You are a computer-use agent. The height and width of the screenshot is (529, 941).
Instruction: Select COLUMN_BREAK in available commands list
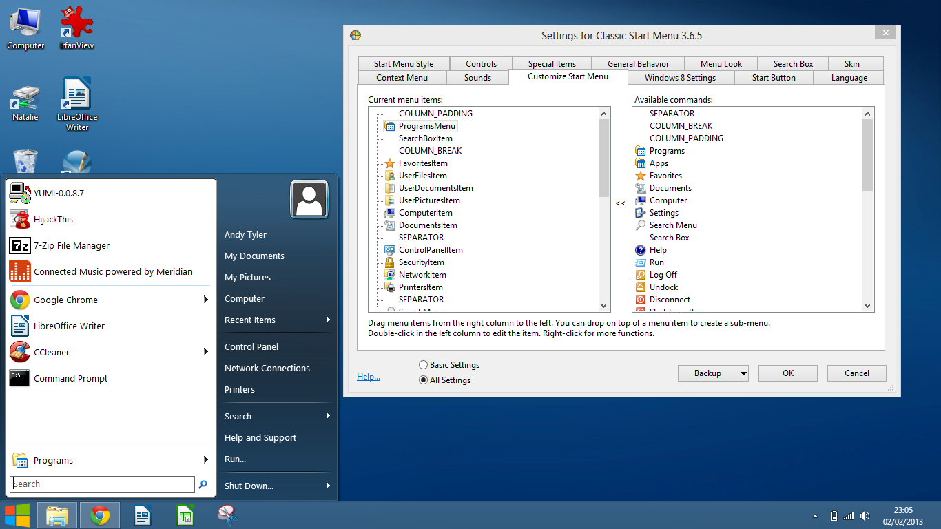coord(681,126)
